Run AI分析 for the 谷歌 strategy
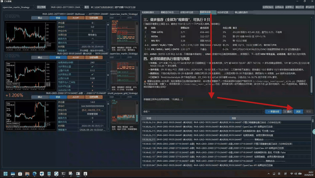This screenshot has height=178, width=315. coord(76,97)
